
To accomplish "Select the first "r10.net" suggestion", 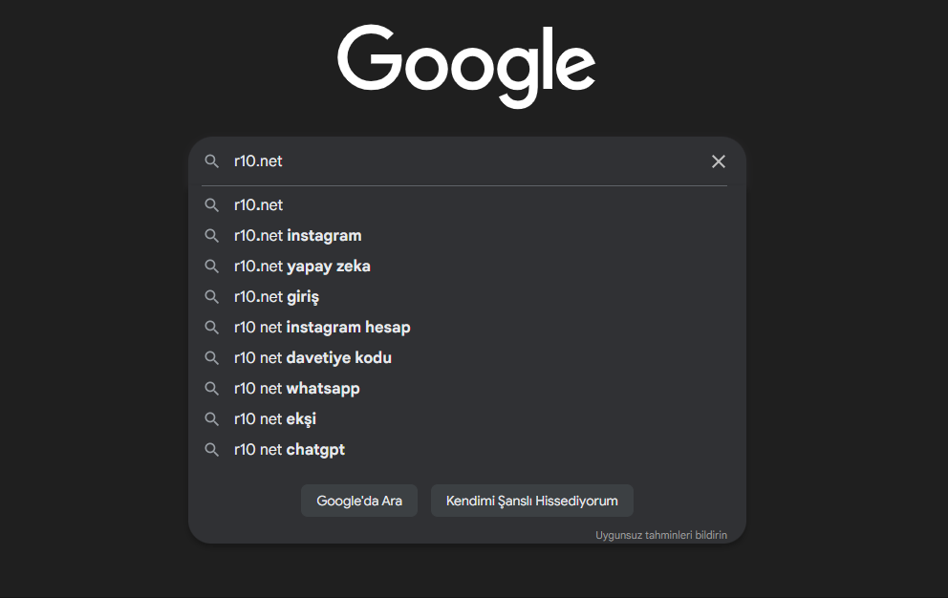I will [259, 205].
